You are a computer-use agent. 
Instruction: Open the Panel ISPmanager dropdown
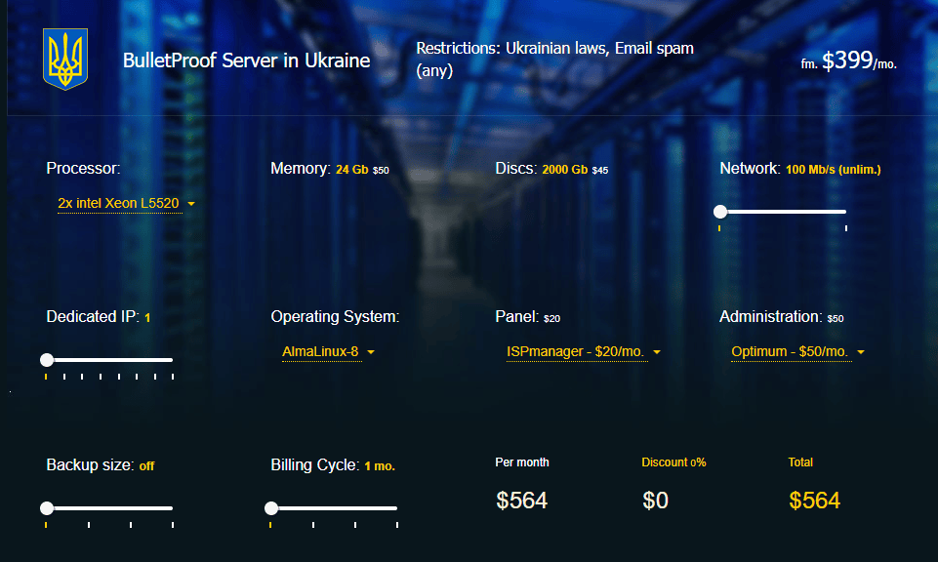click(x=575, y=351)
